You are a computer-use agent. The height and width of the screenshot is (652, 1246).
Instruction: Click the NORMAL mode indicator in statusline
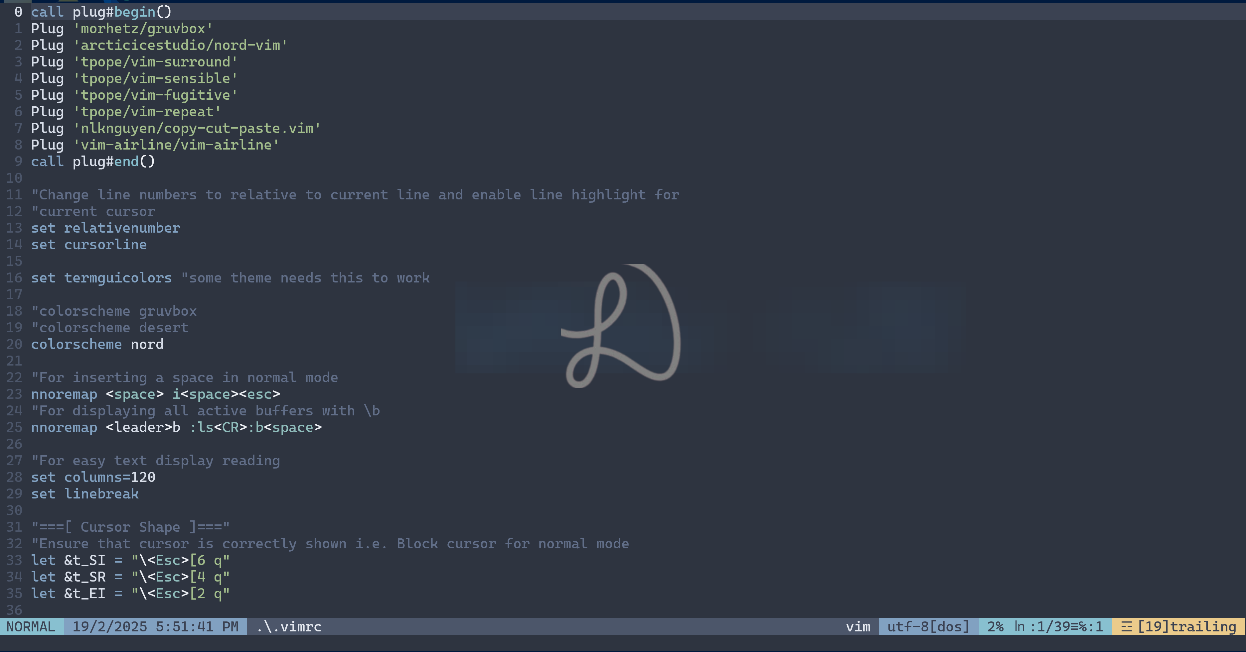tap(31, 626)
